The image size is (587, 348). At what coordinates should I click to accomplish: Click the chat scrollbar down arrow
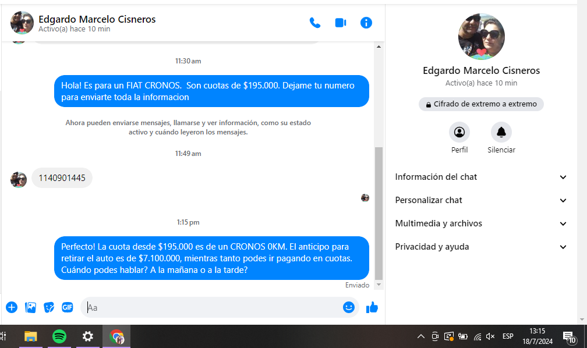click(379, 285)
